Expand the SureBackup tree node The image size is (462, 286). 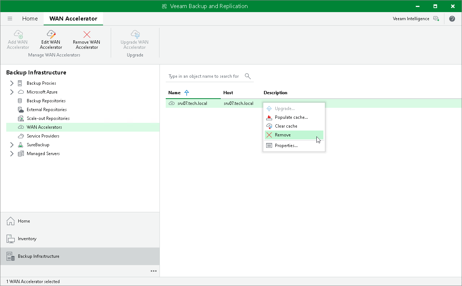[12, 145]
